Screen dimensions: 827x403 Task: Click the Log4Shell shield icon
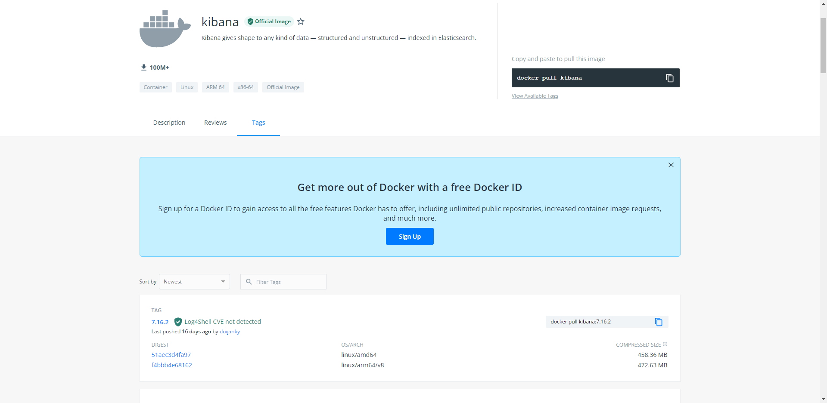coord(178,322)
